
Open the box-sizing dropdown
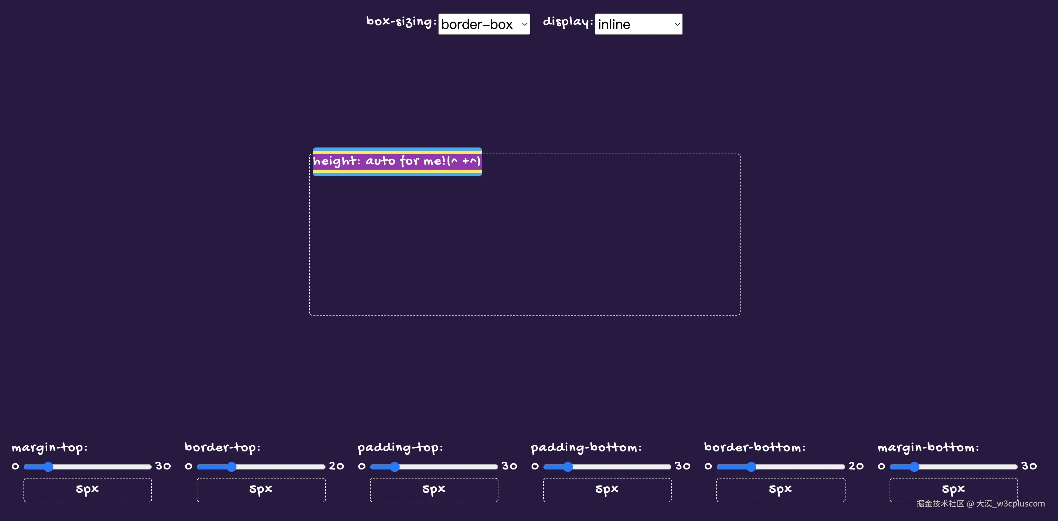(x=484, y=24)
